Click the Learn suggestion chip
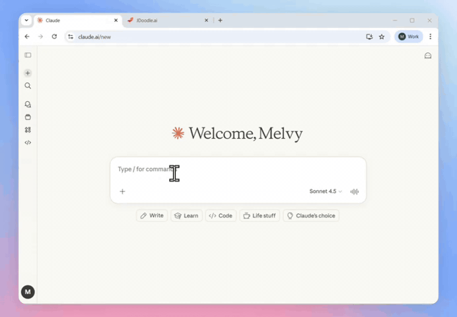Screen dimensions: 457x317 point(186,216)
